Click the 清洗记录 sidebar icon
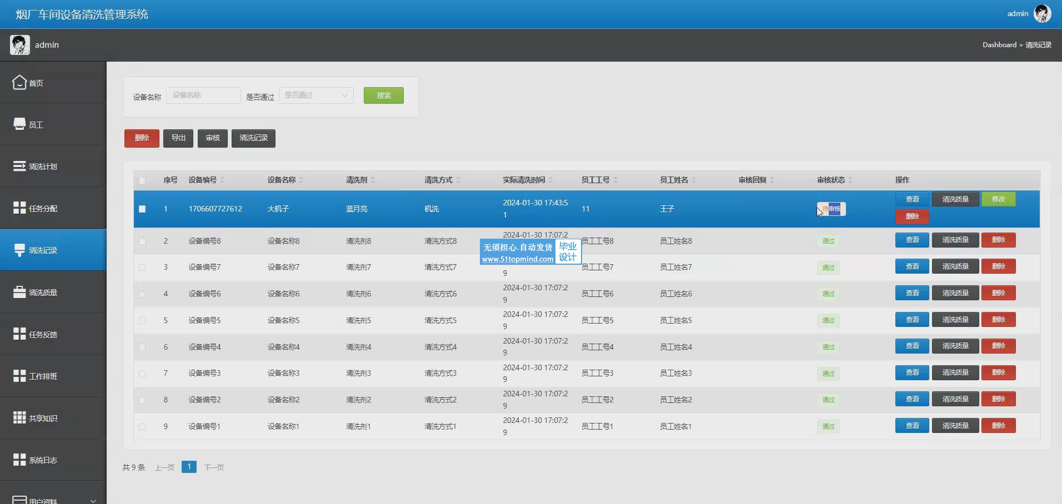Image resolution: width=1062 pixels, height=504 pixels. pyautogui.click(x=19, y=250)
